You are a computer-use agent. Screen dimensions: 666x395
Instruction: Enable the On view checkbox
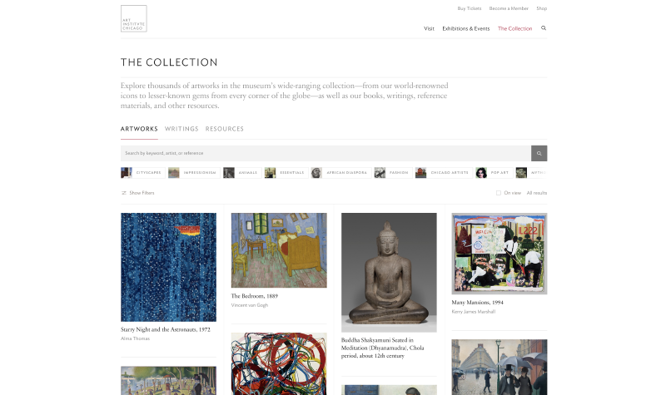499,193
